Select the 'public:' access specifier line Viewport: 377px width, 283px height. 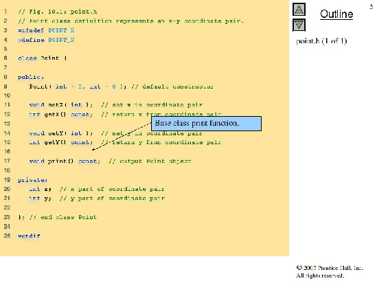[31, 77]
